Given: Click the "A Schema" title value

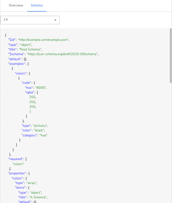Looking at the screenshot, I should pyautogui.click(x=38, y=197).
